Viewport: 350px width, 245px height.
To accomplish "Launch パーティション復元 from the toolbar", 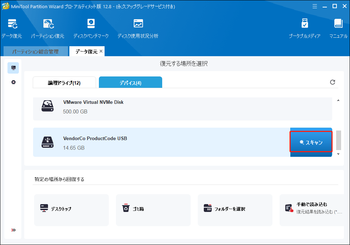I will (48, 29).
